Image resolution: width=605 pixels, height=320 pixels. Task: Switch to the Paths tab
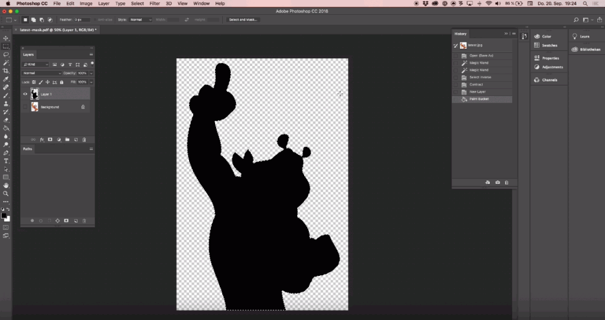click(28, 149)
